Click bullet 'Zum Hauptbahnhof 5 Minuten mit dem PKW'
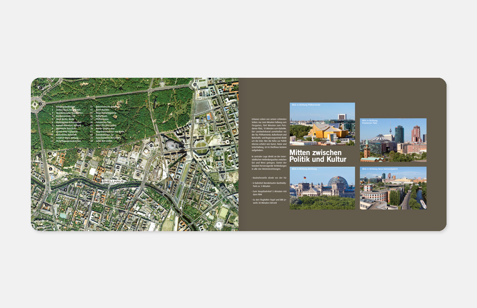 pos(269,193)
